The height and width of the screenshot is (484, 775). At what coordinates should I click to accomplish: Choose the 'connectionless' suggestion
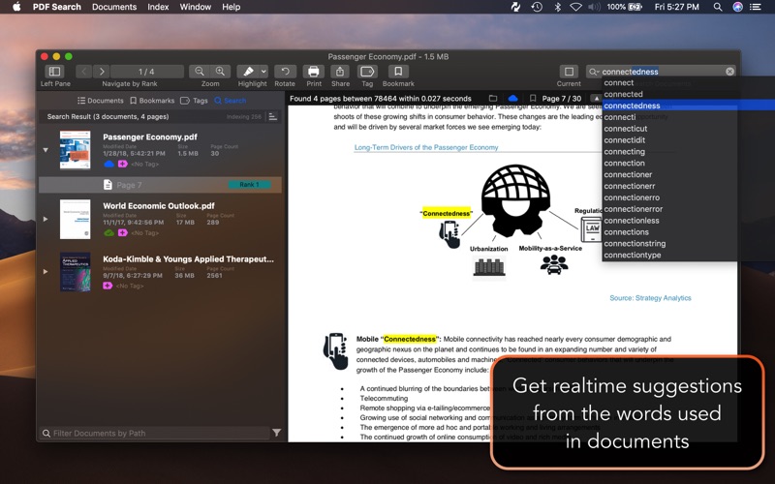632,220
